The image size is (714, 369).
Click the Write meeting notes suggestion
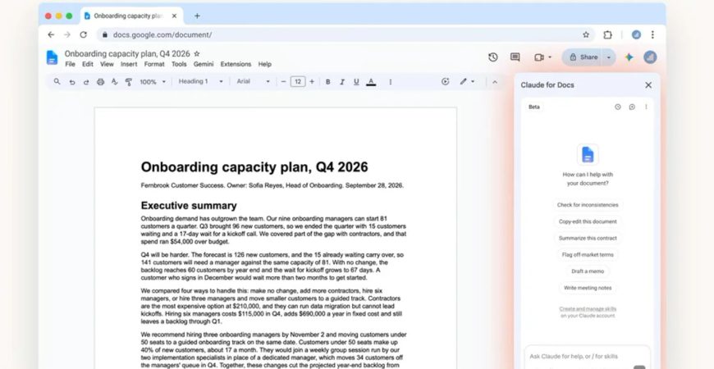click(588, 288)
